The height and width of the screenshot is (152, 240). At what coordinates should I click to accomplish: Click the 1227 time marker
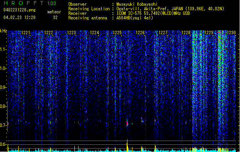click(x=163, y=32)
